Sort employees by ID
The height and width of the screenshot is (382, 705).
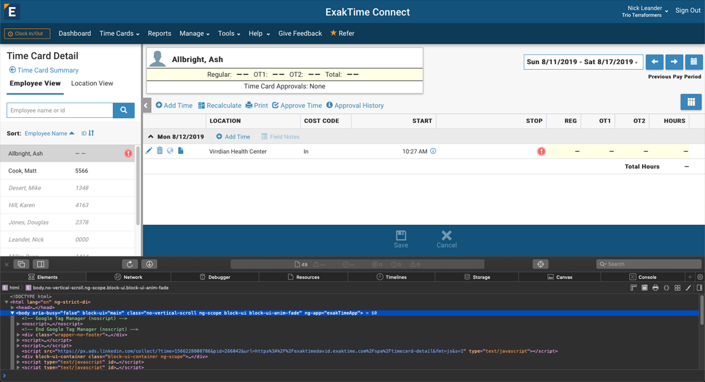point(88,133)
